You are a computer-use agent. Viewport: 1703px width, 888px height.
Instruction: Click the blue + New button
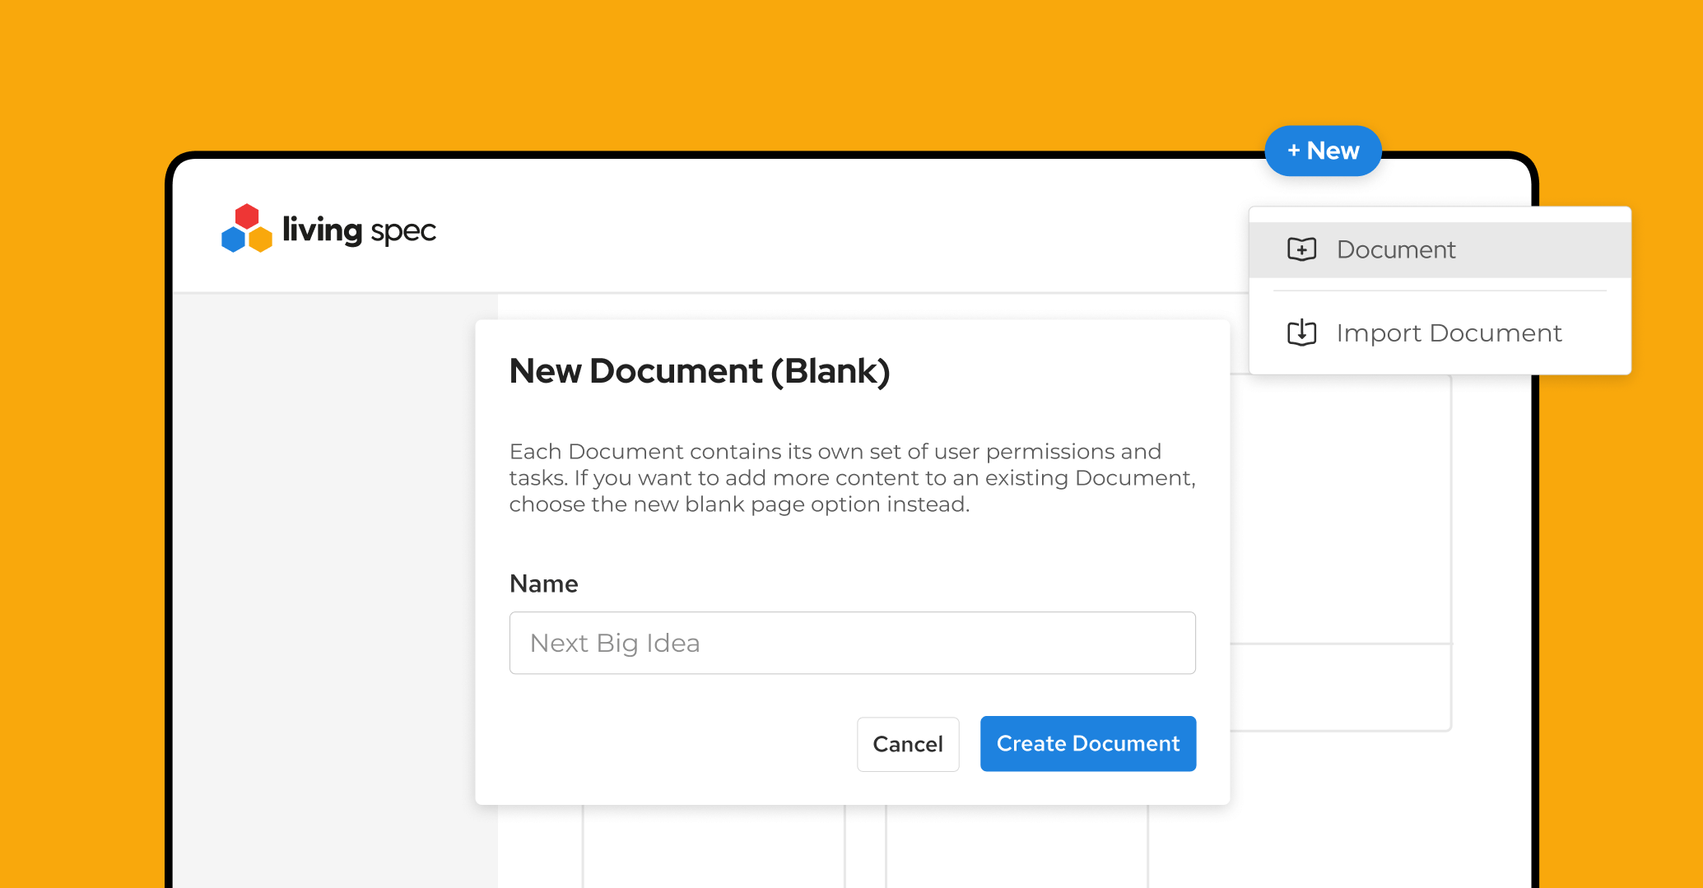[1323, 151]
